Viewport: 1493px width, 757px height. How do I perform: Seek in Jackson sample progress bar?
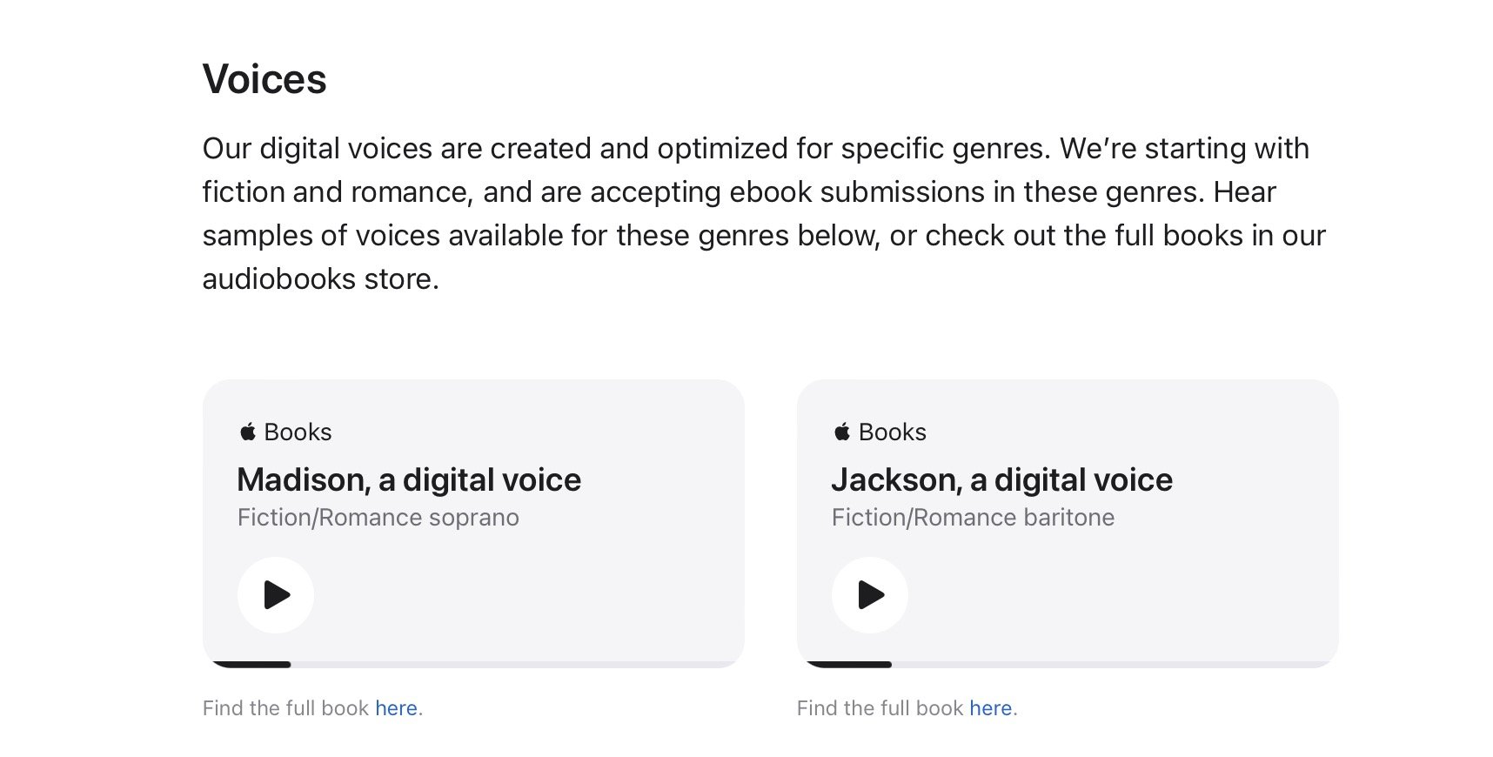(x=1068, y=665)
